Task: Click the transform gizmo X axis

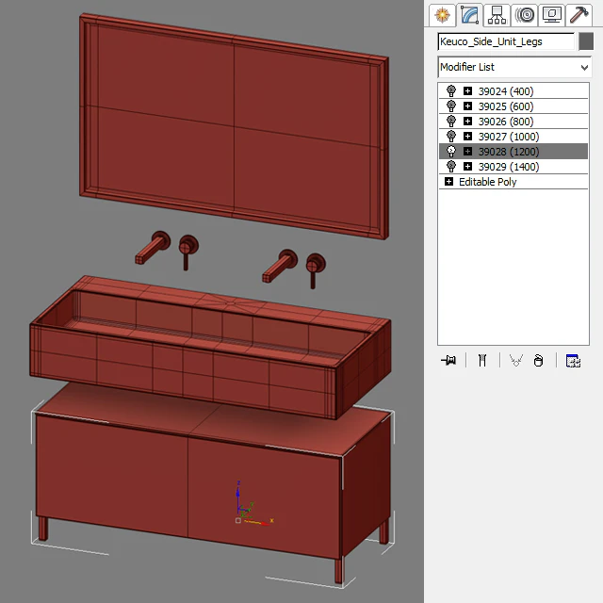Action: [x=260, y=522]
